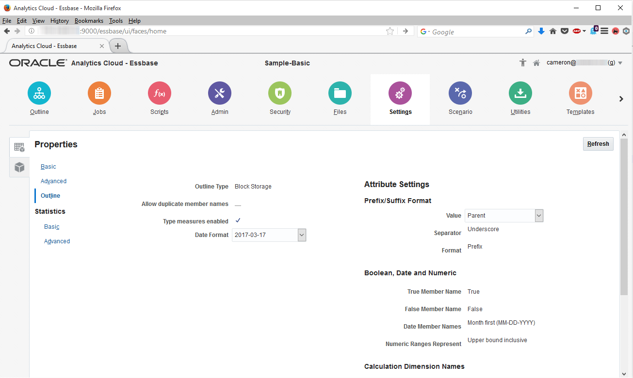Click the Firefox downloads arrow icon
The width and height of the screenshot is (633, 378).
[542, 31]
